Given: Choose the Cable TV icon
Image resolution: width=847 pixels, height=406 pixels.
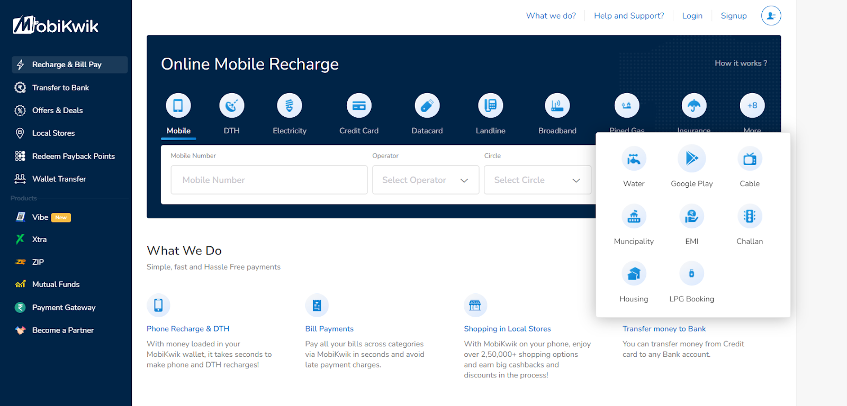Looking at the screenshot, I should pyautogui.click(x=750, y=159).
